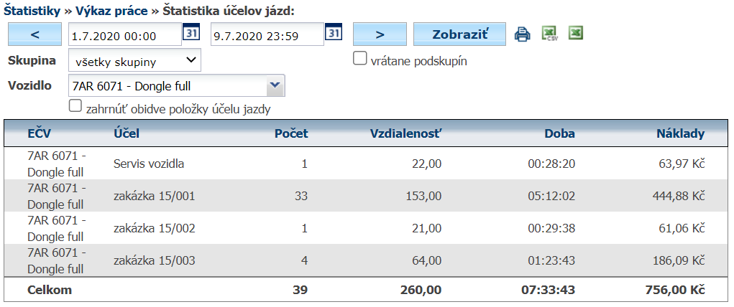734x307 pixels.
Task: Click the Náklady column header
Action: pyautogui.click(x=680, y=133)
